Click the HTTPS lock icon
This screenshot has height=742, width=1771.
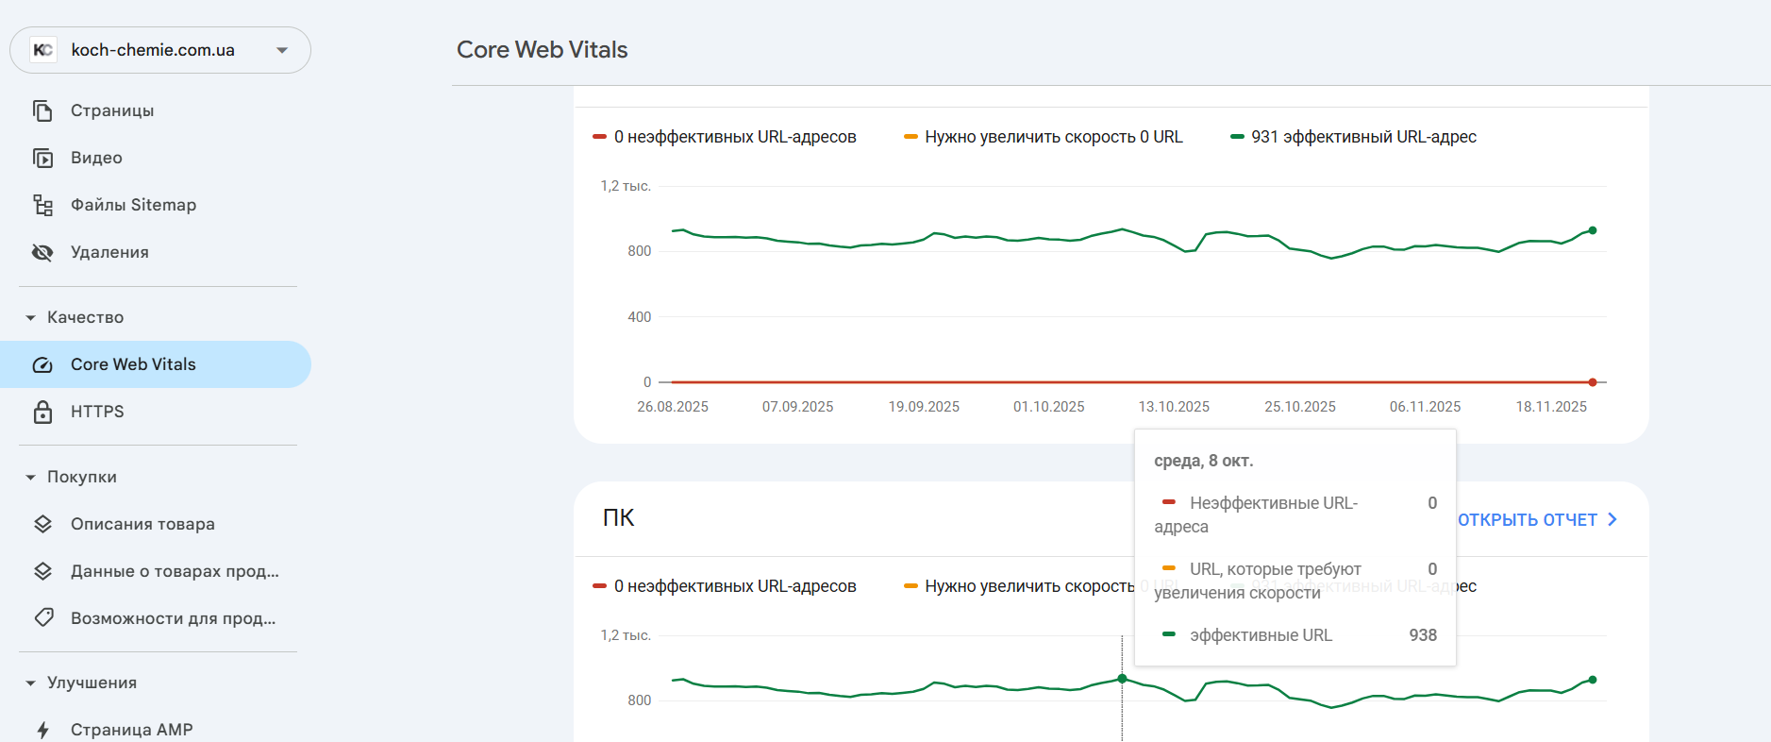[42, 412]
